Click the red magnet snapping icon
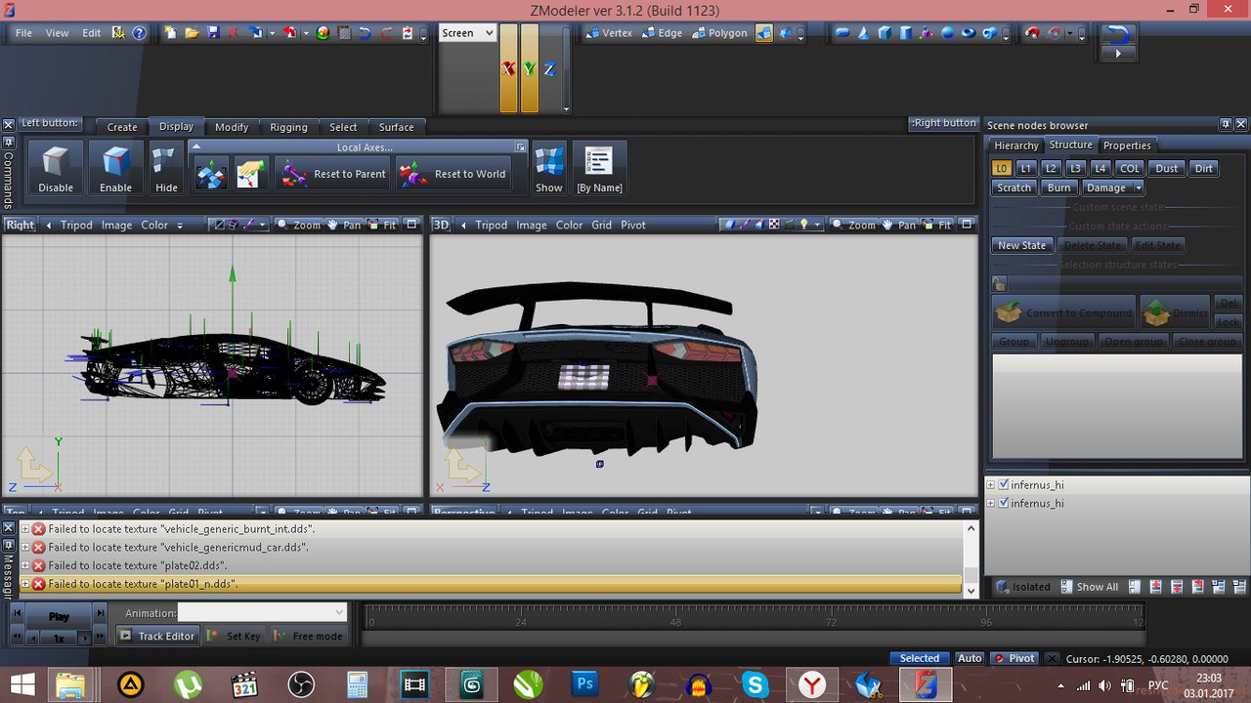Viewport: 1251px width, 703px height. point(1031,32)
